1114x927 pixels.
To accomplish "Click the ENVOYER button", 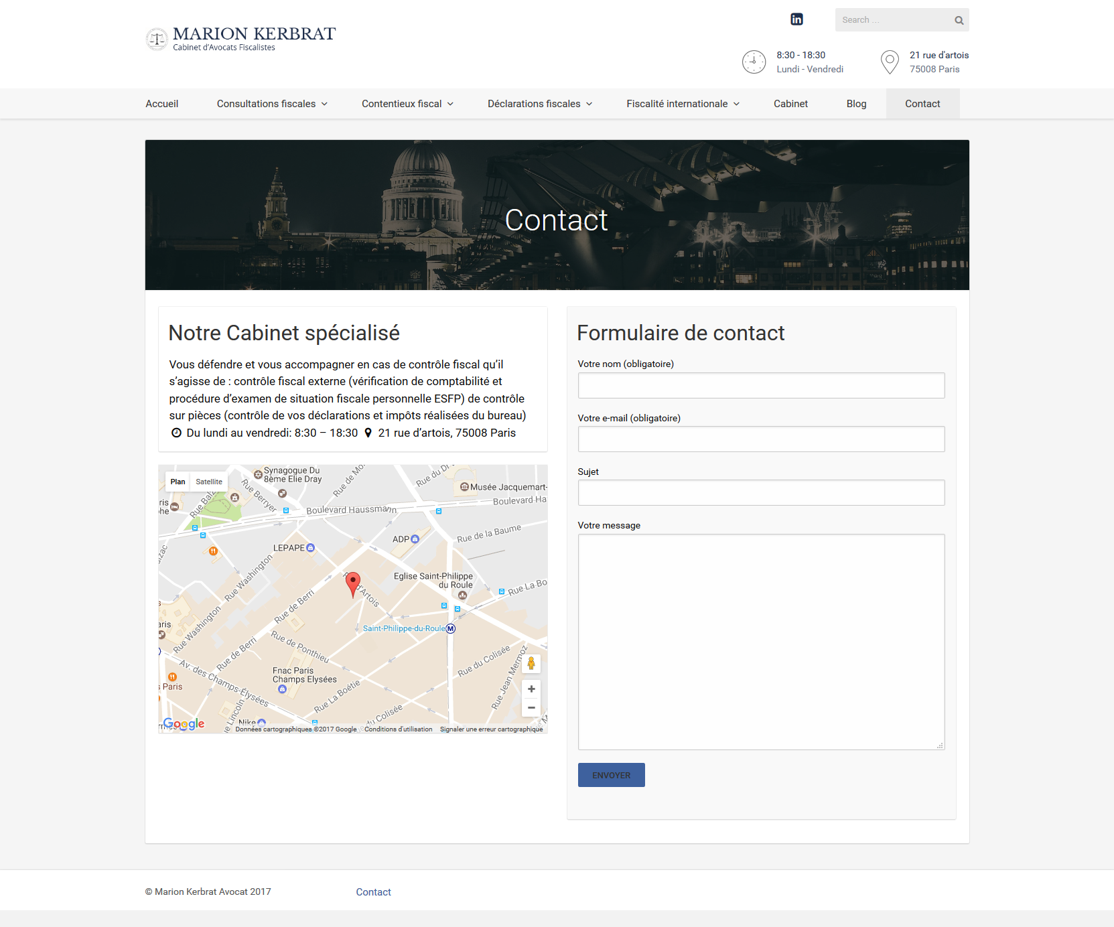I will tap(612, 775).
